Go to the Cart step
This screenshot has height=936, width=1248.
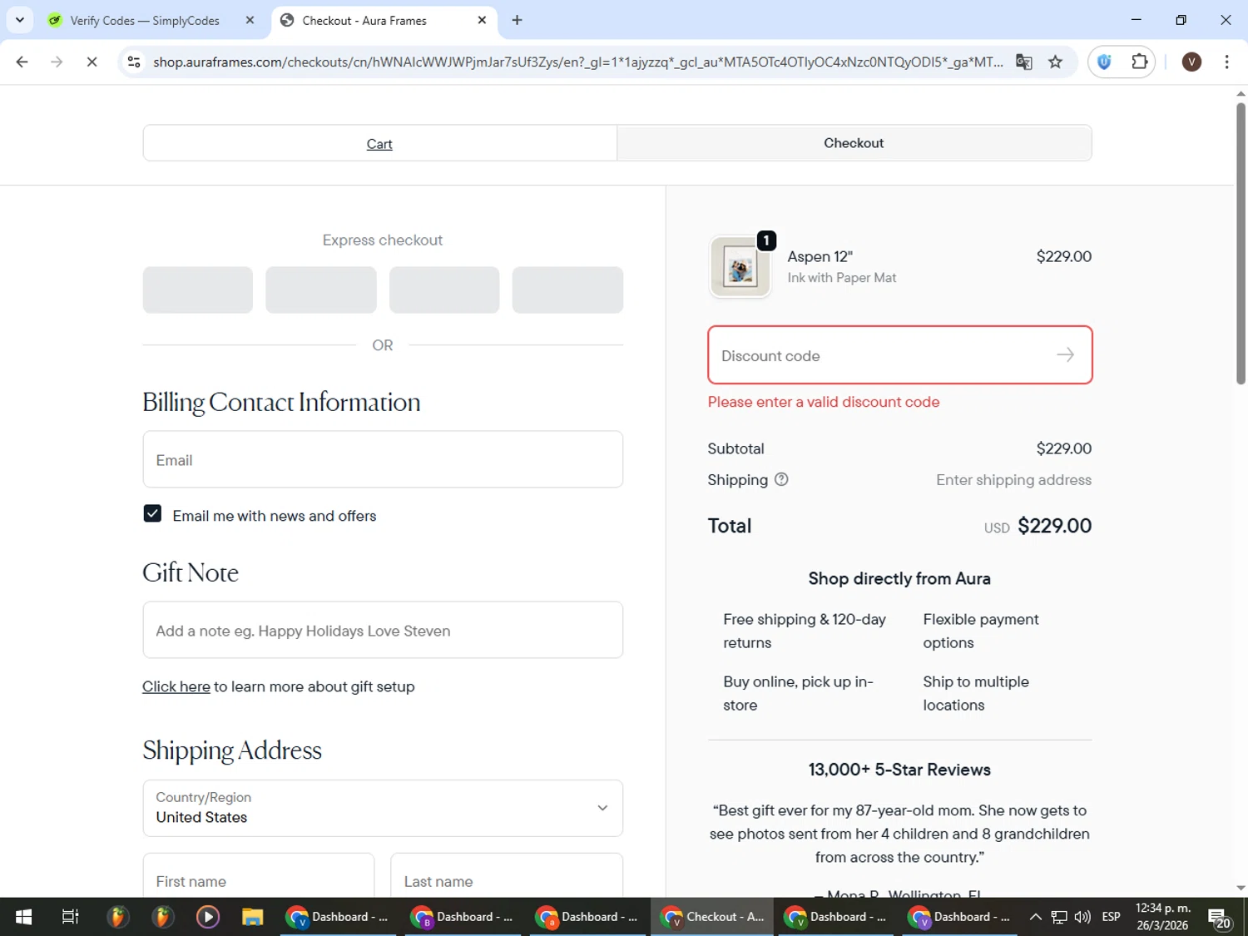pos(379,144)
